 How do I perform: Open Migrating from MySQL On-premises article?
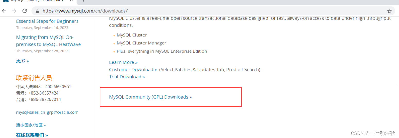[x=48, y=41]
